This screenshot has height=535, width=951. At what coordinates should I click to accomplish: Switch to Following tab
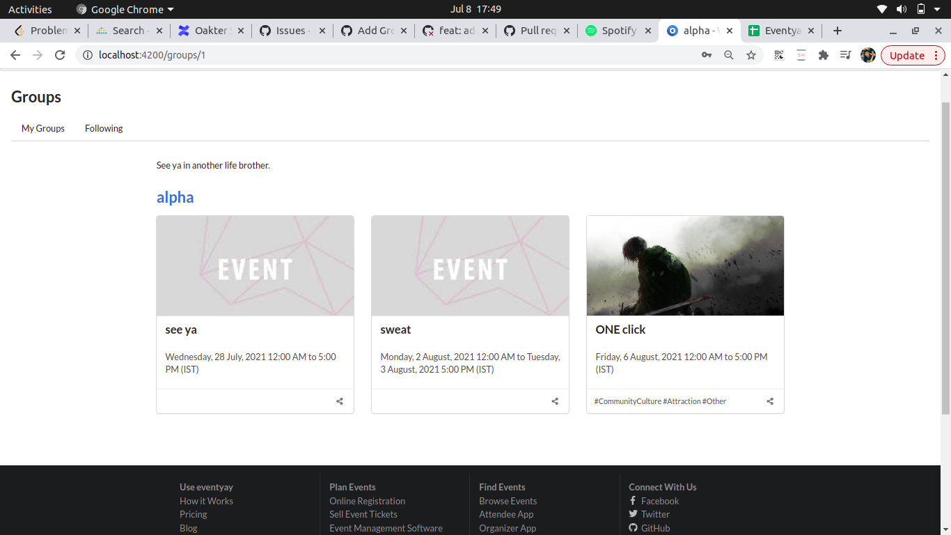pyautogui.click(x=104, y=128)
